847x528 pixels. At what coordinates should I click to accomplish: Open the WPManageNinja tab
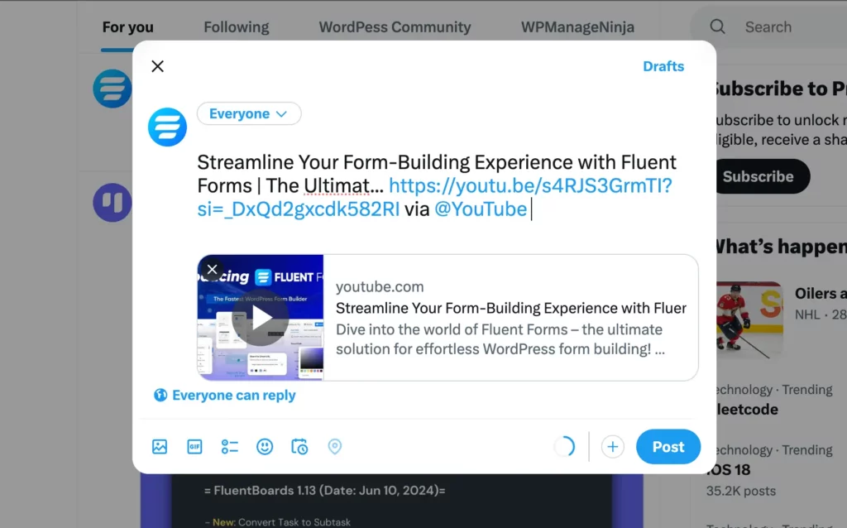577,26
